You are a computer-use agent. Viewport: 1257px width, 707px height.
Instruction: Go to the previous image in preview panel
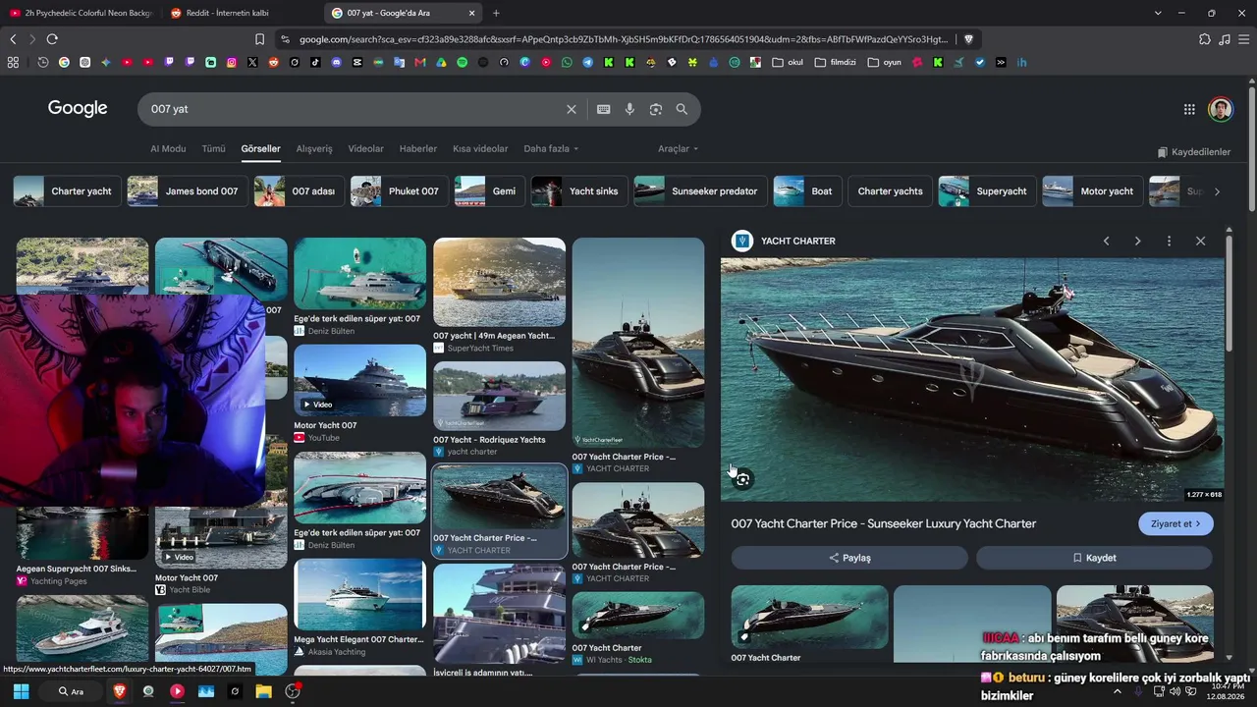pos(1106,241)
